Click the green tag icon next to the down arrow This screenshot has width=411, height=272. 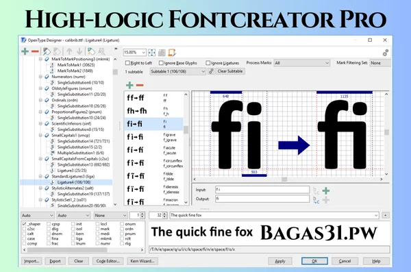(x=91, y=51)
